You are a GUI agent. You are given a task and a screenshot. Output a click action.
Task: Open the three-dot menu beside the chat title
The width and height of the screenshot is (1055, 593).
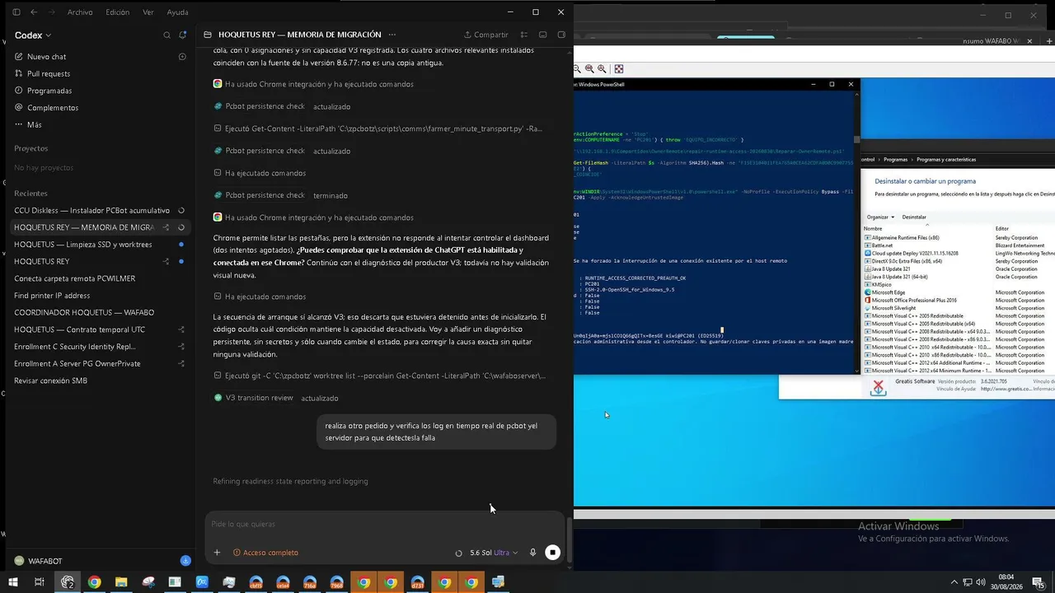pos(392,35)
